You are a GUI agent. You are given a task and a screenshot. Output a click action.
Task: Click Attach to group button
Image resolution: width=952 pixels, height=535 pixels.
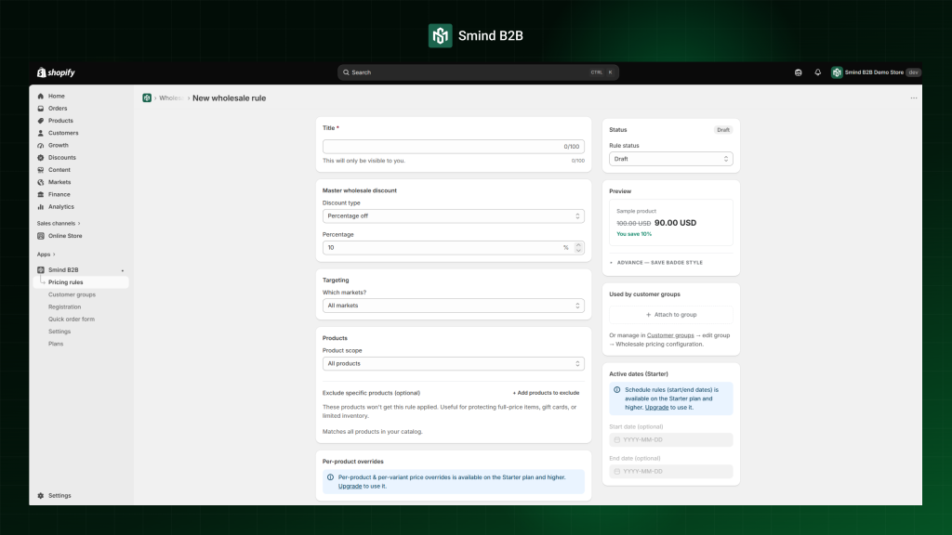pos(670,315)
